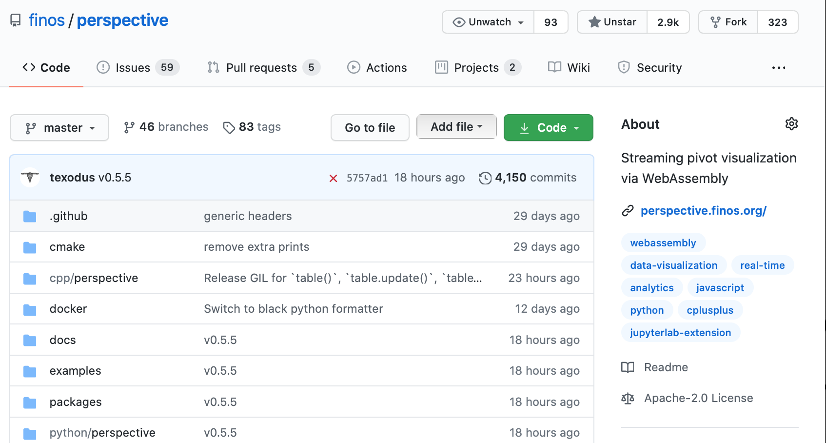The width and height of the screenshot is (826, 443).
Task: Select the data-visualization topic tag
Action: click(x=674, y=265)
